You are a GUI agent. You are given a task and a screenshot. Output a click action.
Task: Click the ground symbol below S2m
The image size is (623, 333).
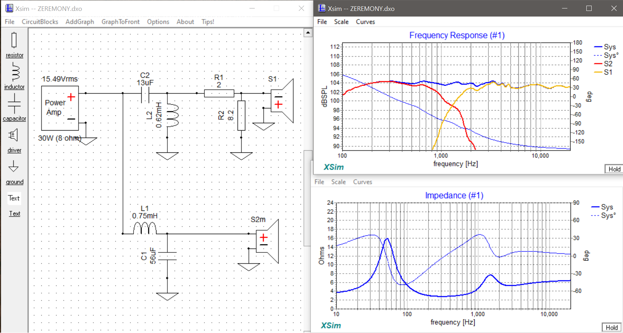point(249,267)
